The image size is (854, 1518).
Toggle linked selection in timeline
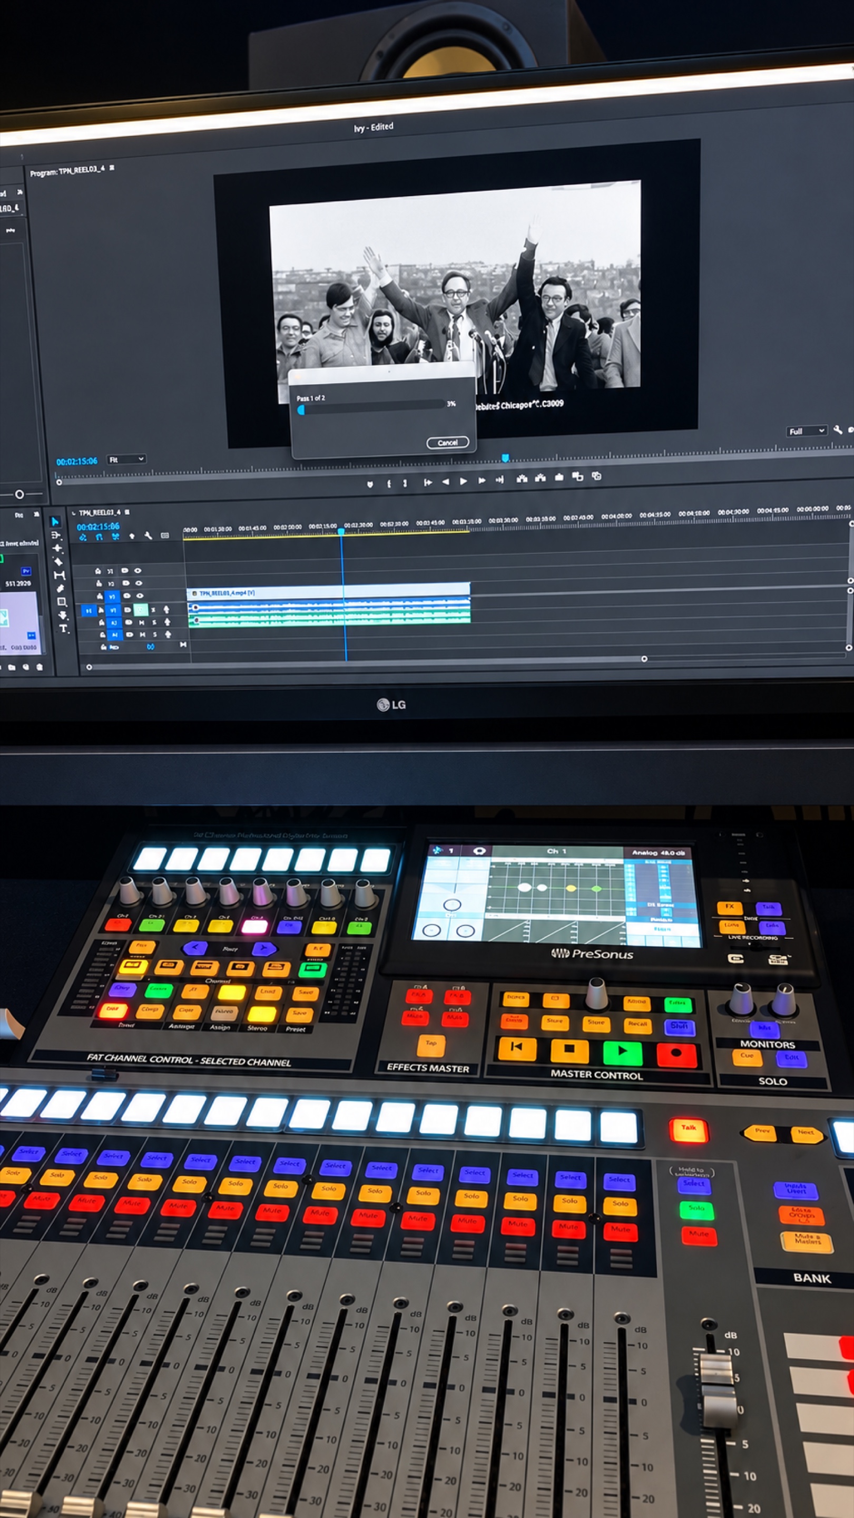pyautogui.click(x=115, y=536)
